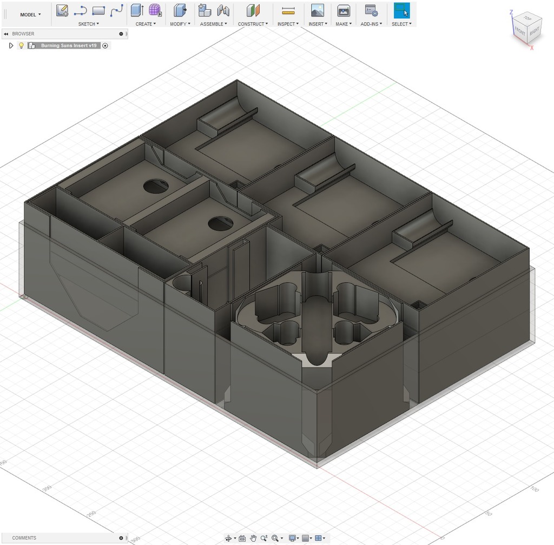
Task: Activate the Extrude tool icon
Action: (x=137, y=11)
